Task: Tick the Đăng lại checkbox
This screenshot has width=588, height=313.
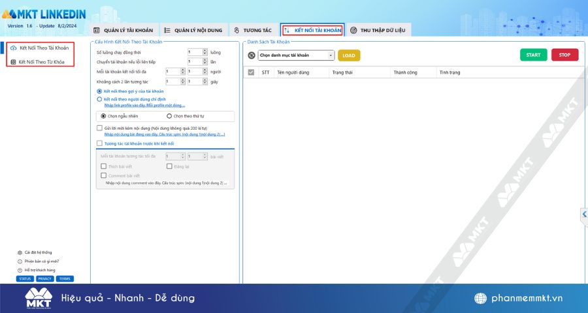Action: [x=169, y=166]
